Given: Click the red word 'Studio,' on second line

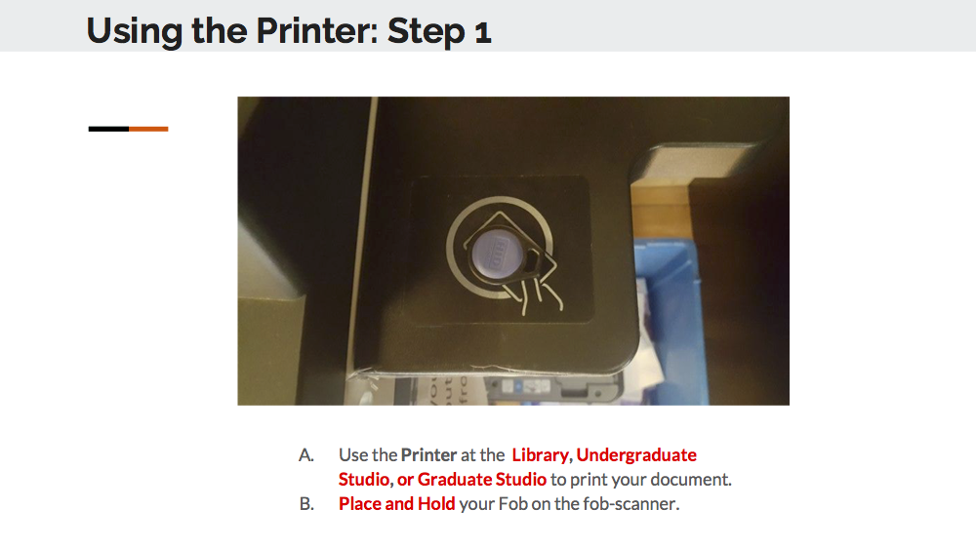Looking at the screenshot, I should tap(365, 479).
